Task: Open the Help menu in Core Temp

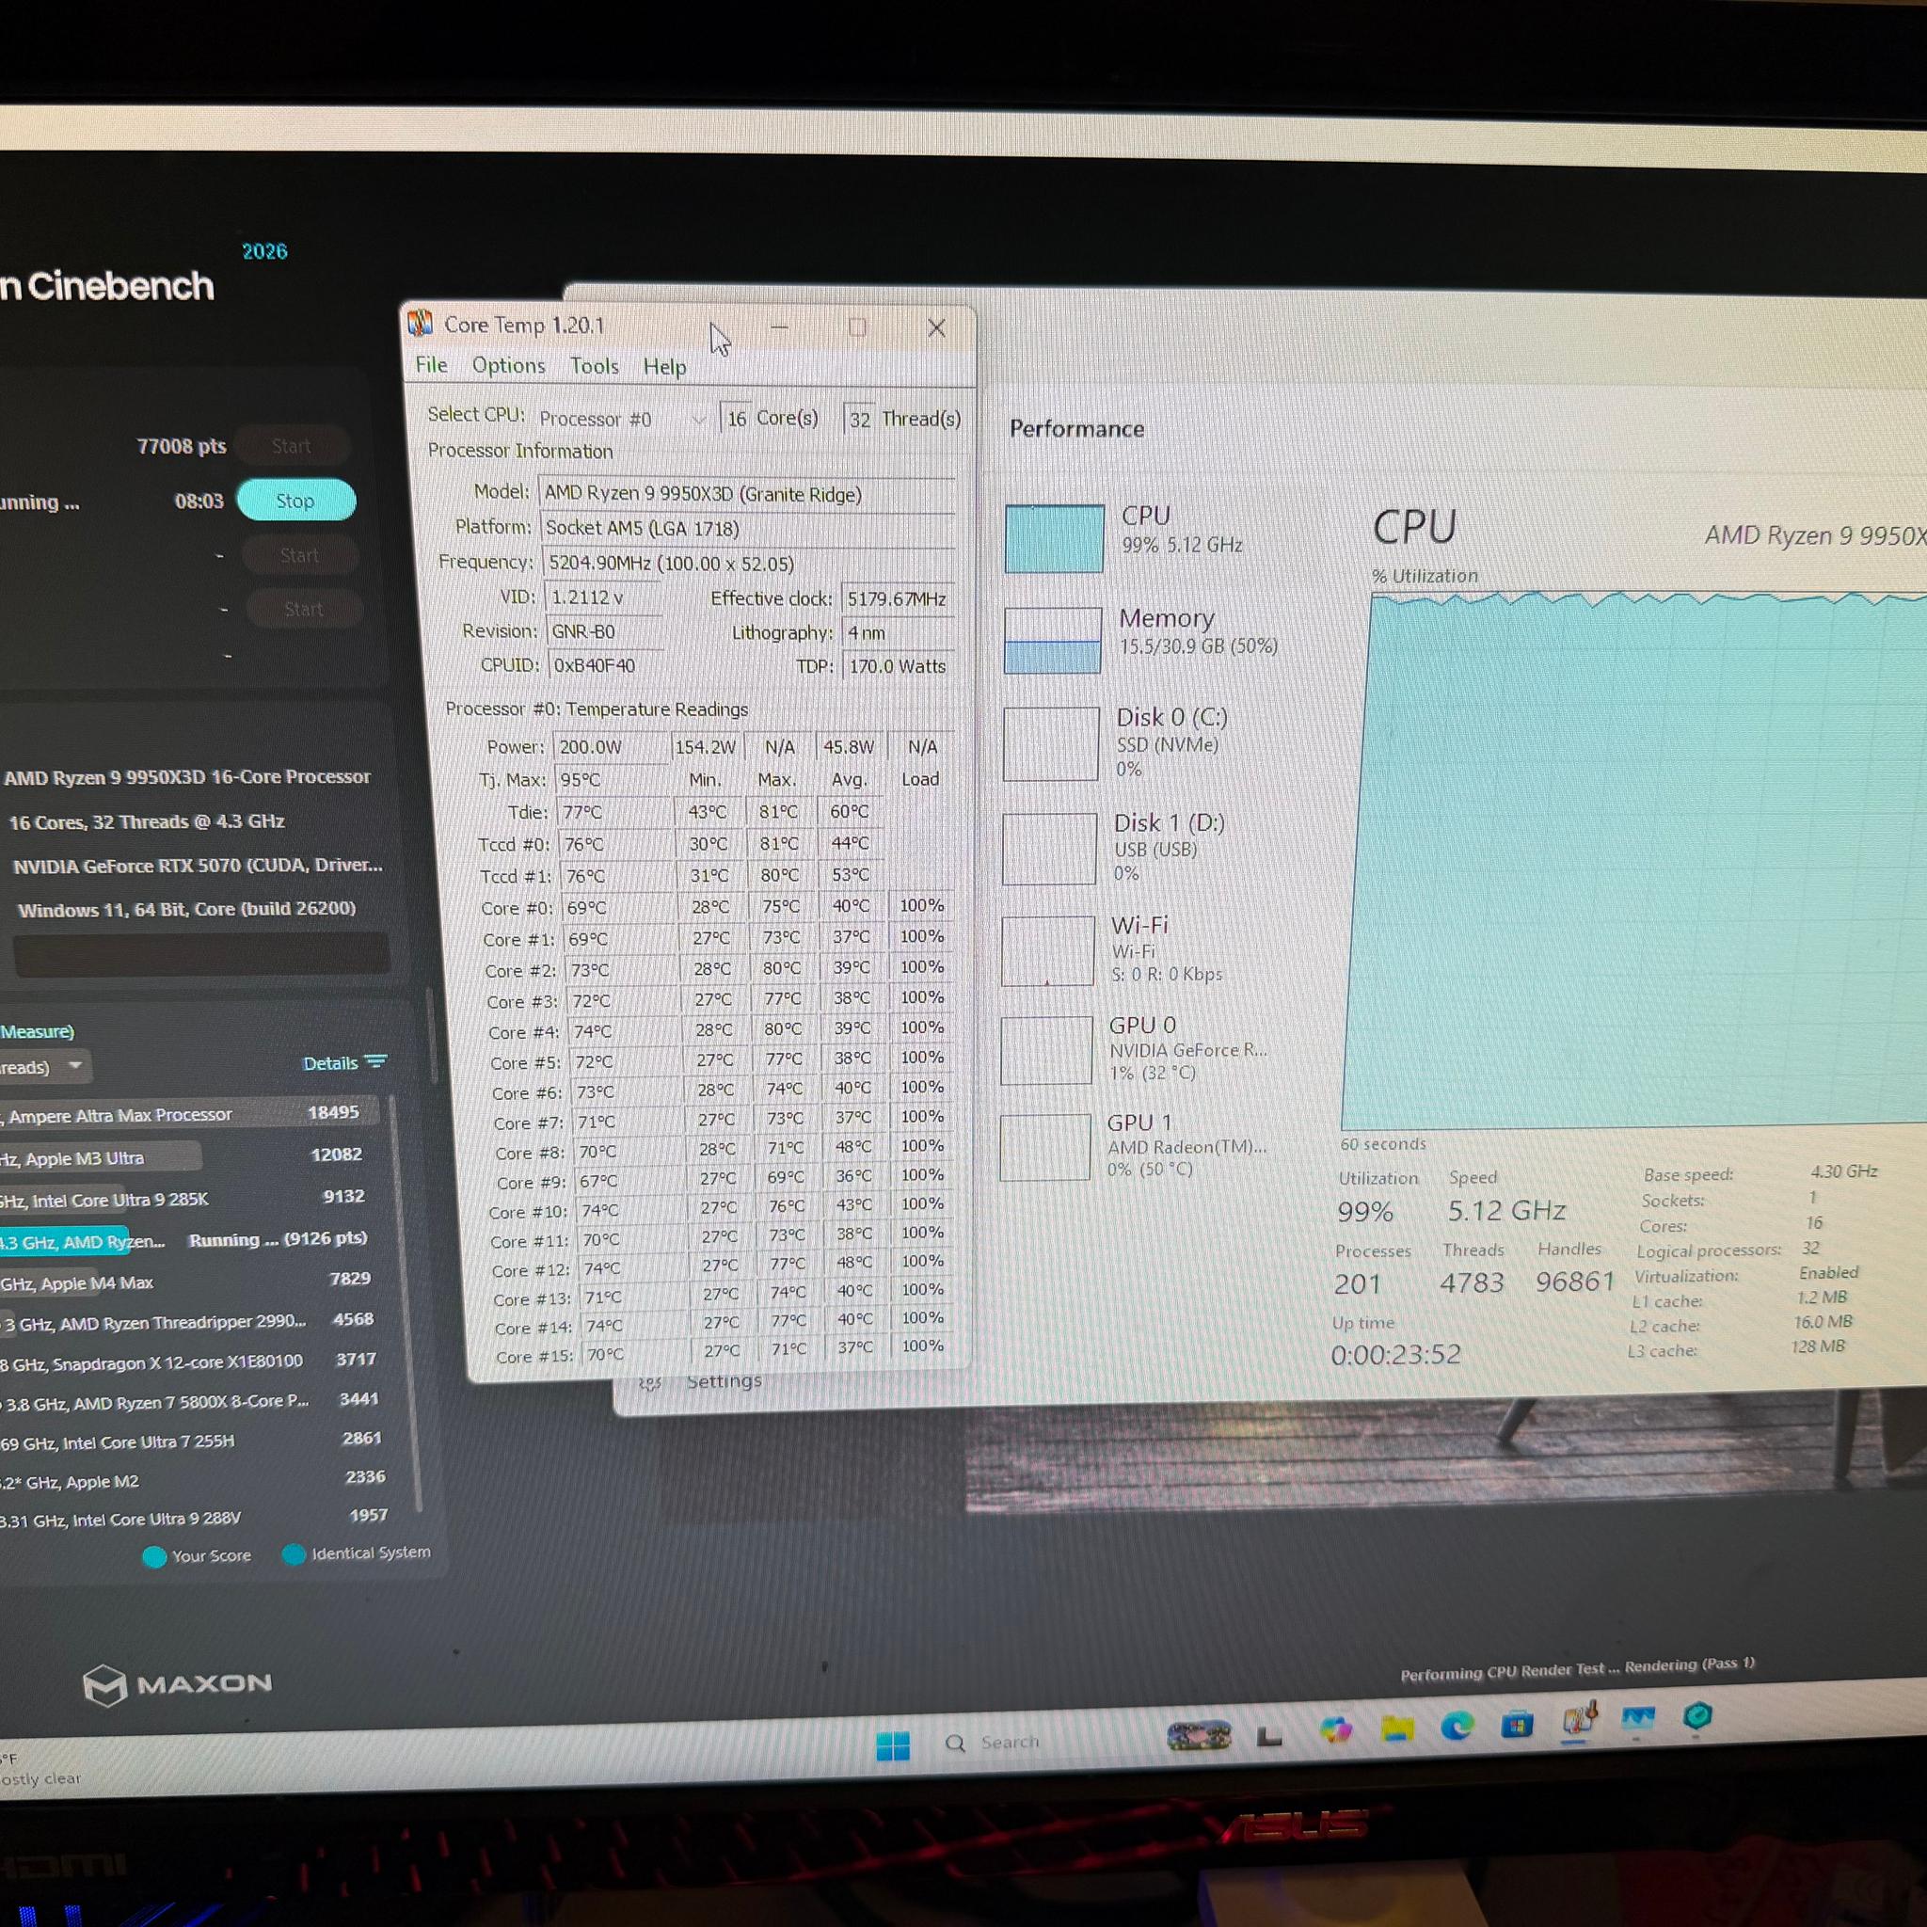Action: tap(664, 367)
